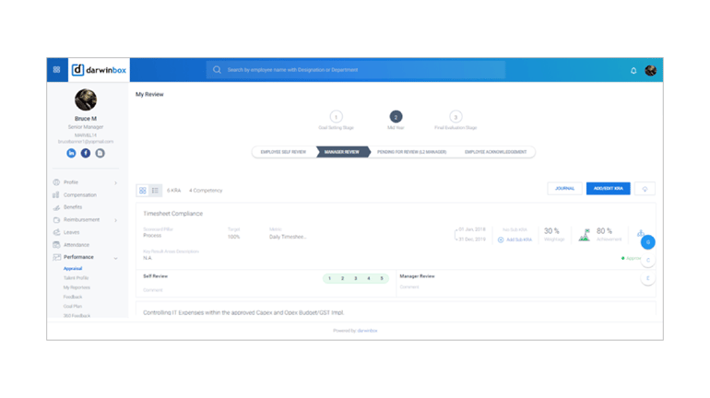Switch to Employee Self Review tab
Screen dimensions: 710x398
[283, 152]
